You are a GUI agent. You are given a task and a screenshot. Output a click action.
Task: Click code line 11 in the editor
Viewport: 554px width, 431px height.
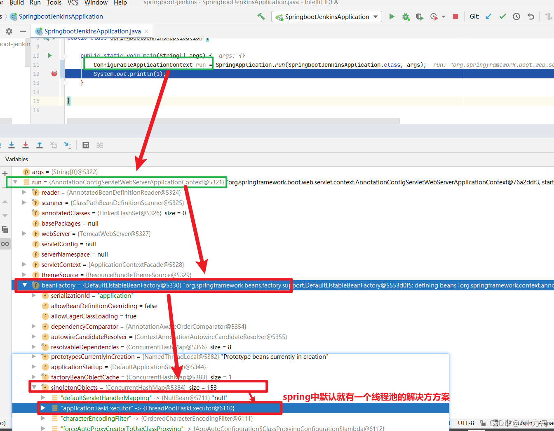coord(260,65)
